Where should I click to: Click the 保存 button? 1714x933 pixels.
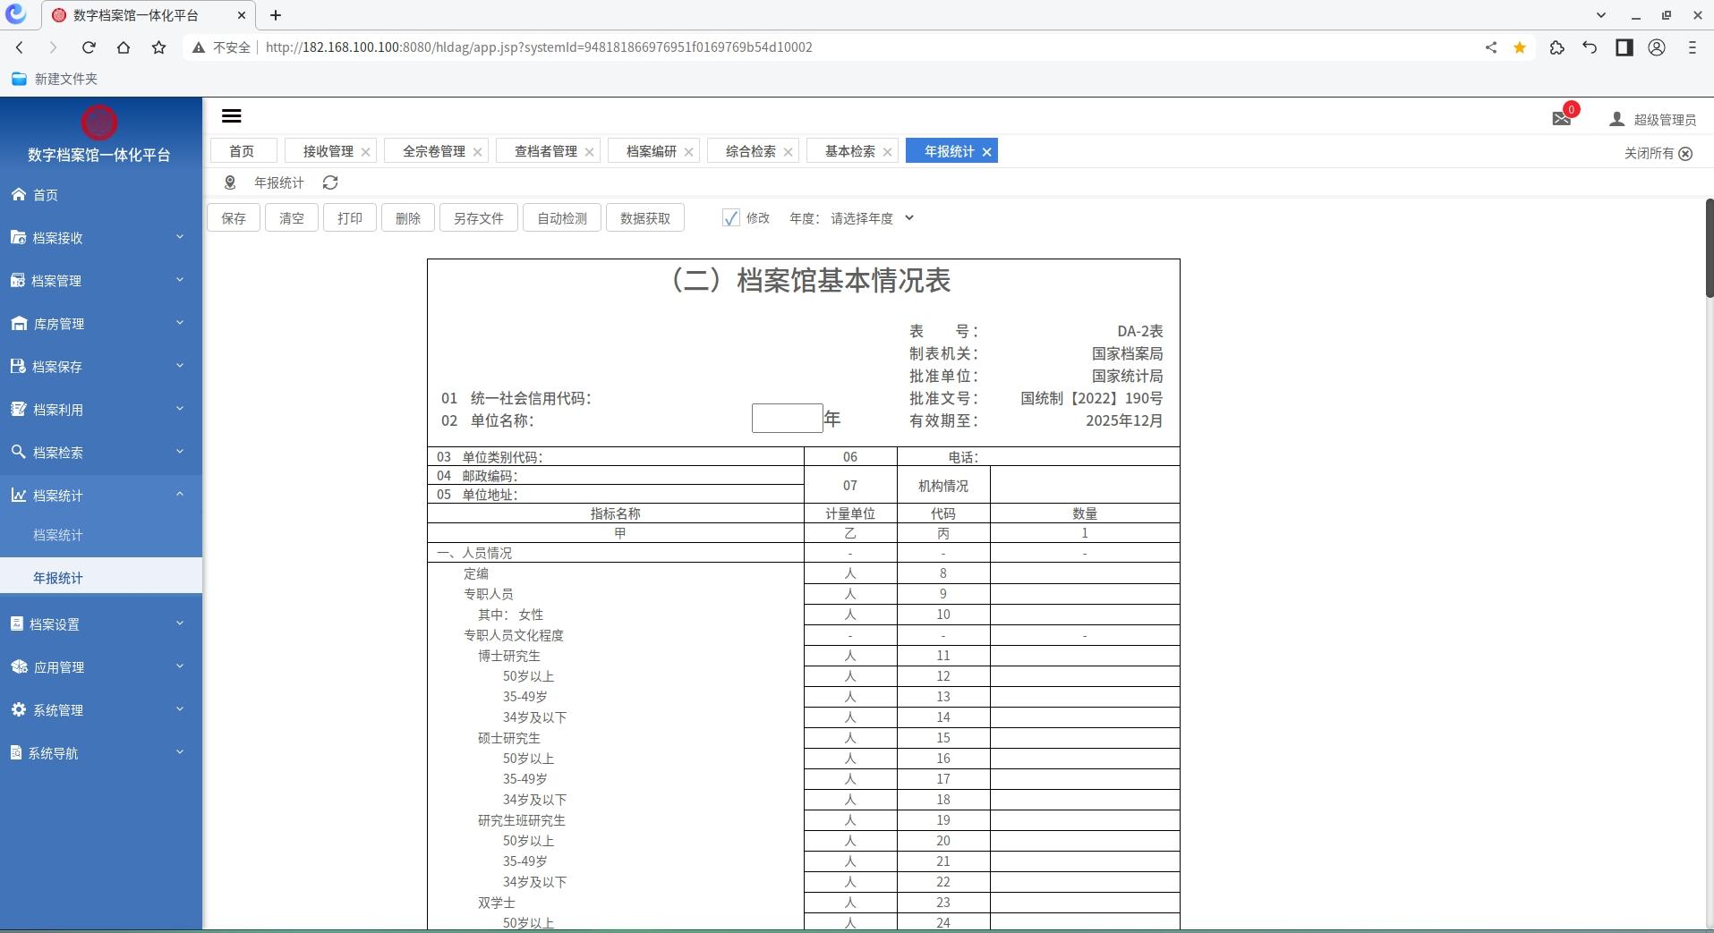click(234, 218)
